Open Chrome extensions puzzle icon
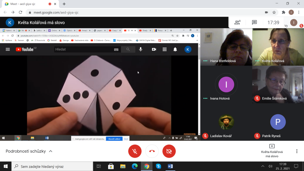 pos(283,12)
